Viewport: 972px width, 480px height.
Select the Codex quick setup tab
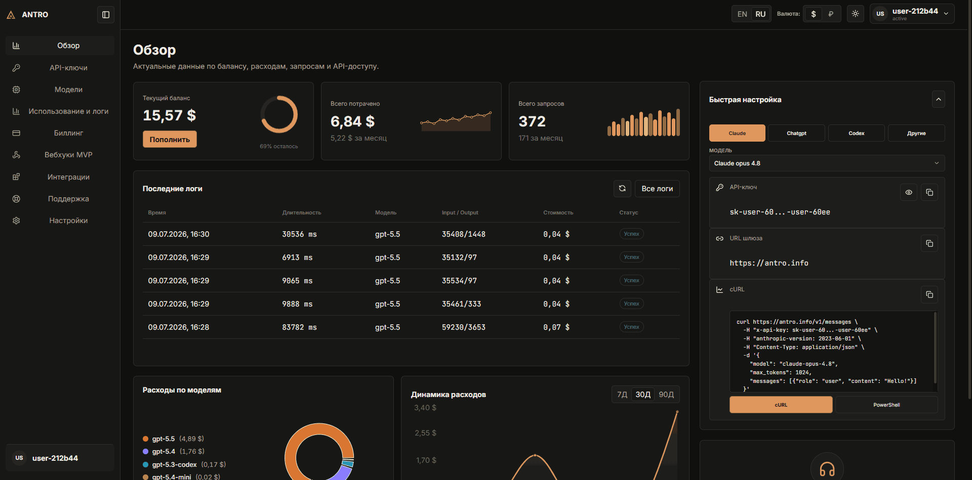pos(857,133)
